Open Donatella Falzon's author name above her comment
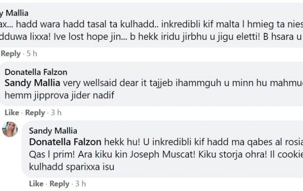This screenshot has height=191, width=303. (36, 72)
